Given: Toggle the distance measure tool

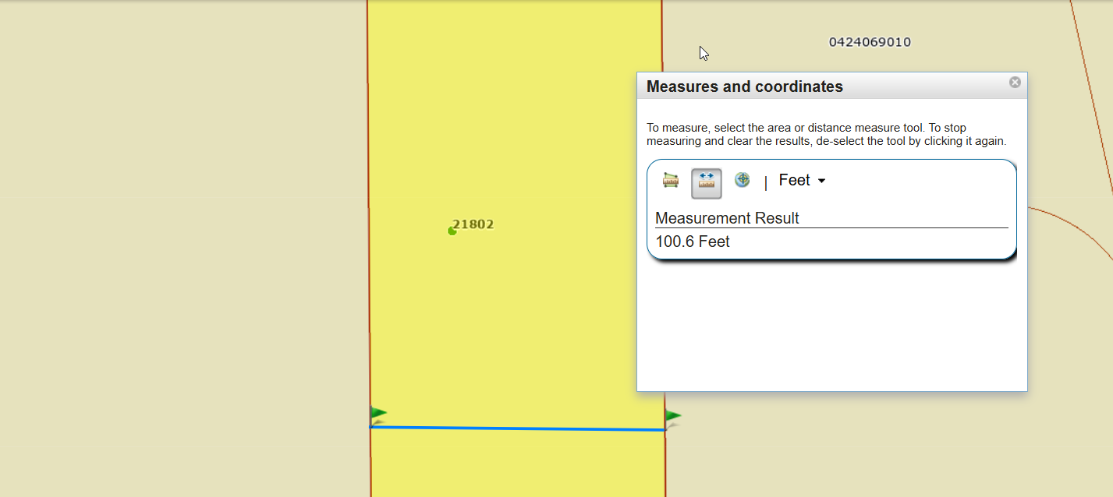Looking at the screenshot, I should pyautogui.click(x=707, y=183).
